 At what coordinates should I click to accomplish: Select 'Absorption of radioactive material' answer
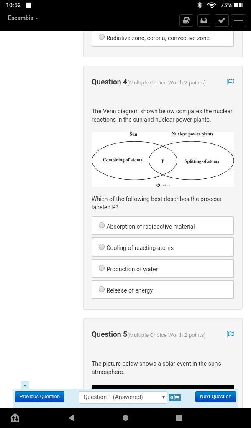tap(102, 226)
